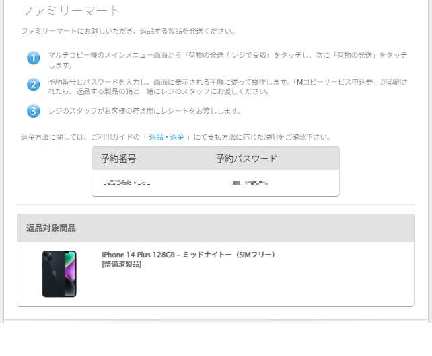Click the ファミリーマートにお越しいただき intro sentence

pyautogui.click(x=128, y=31)
